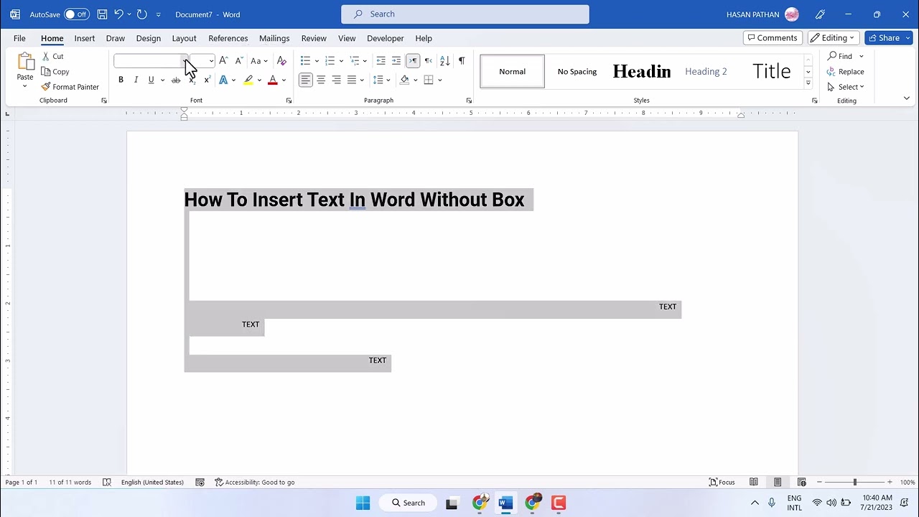Image resolution: width=919 pixels, height=517 pixels.
Task: Toggle right-to-left text direction
Action: point(428,61)
